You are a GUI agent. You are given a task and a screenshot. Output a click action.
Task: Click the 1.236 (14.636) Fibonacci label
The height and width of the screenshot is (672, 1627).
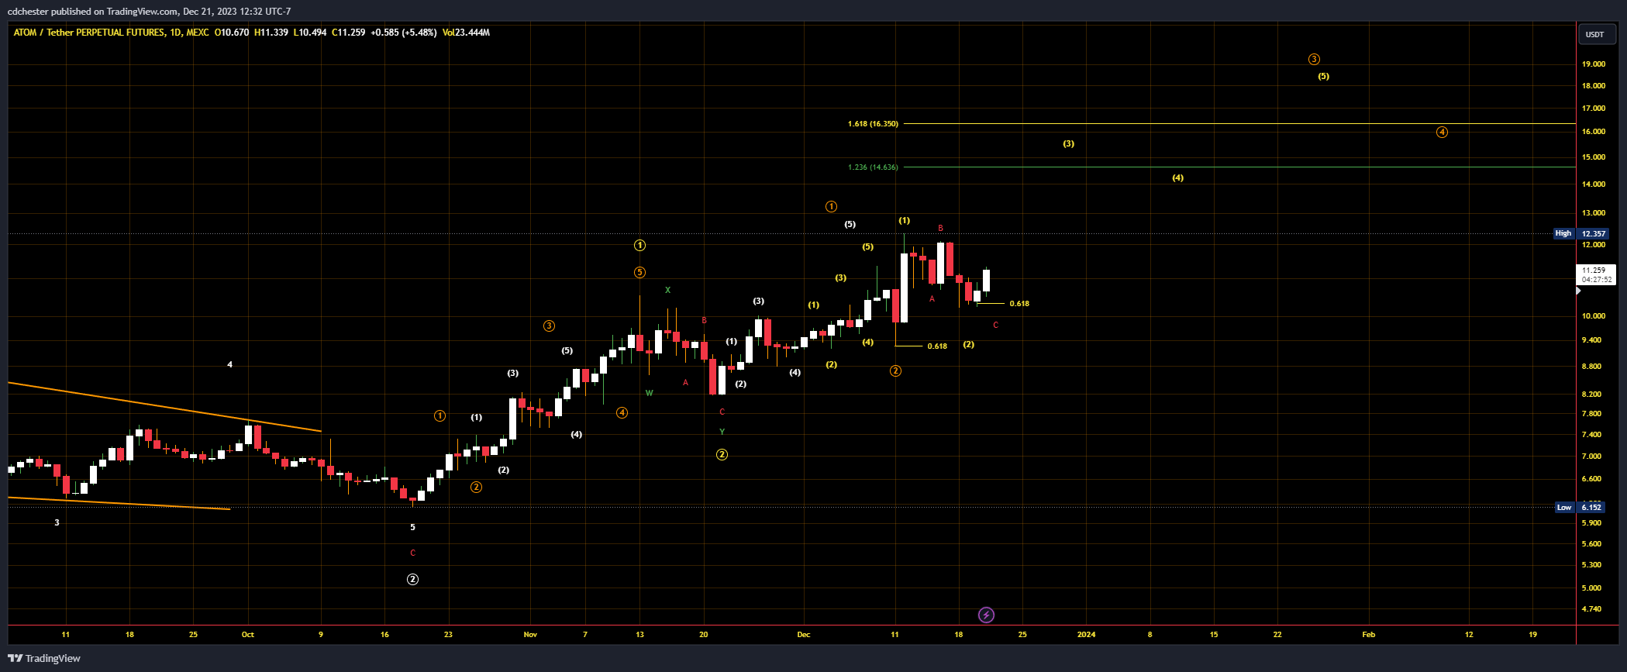873,167
